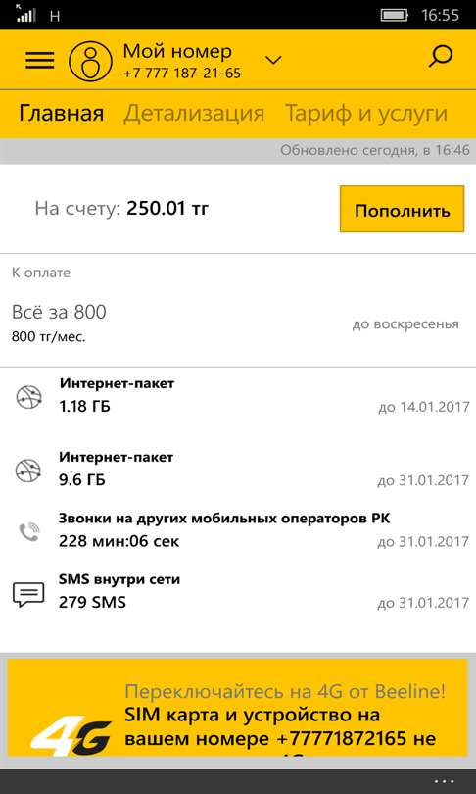Viewport: 476px width, 794px height.
Task: Tap the phone calls icon
Action: coord(28,531)
